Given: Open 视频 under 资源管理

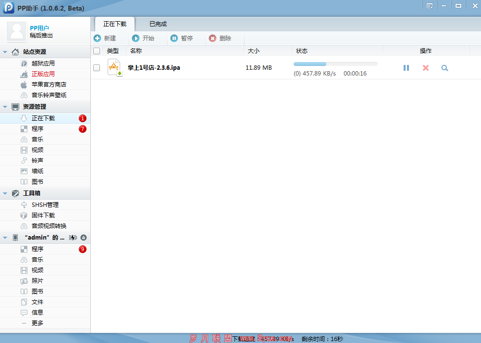Looking at the screenshot, I should click(x=45, y=150).
